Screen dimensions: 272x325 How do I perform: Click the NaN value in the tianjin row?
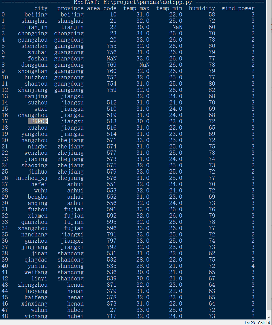pyautogui.click(x=178, y=27)
